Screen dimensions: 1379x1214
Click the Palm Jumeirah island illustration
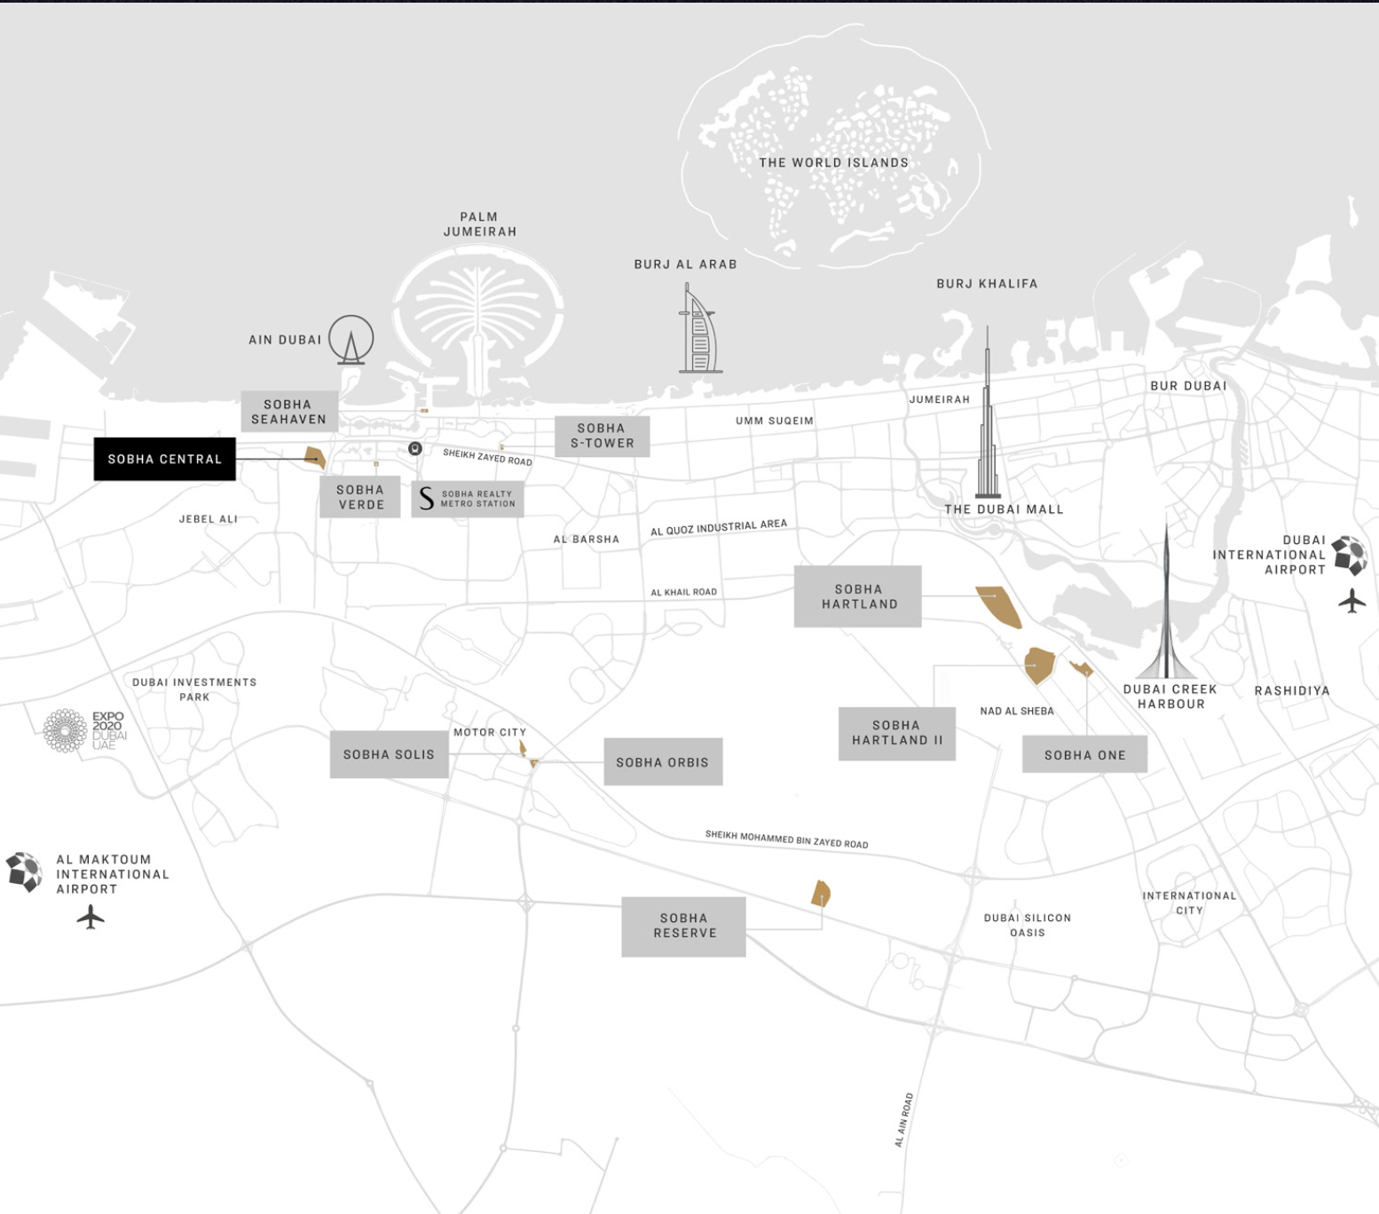[x=478, y=323]
